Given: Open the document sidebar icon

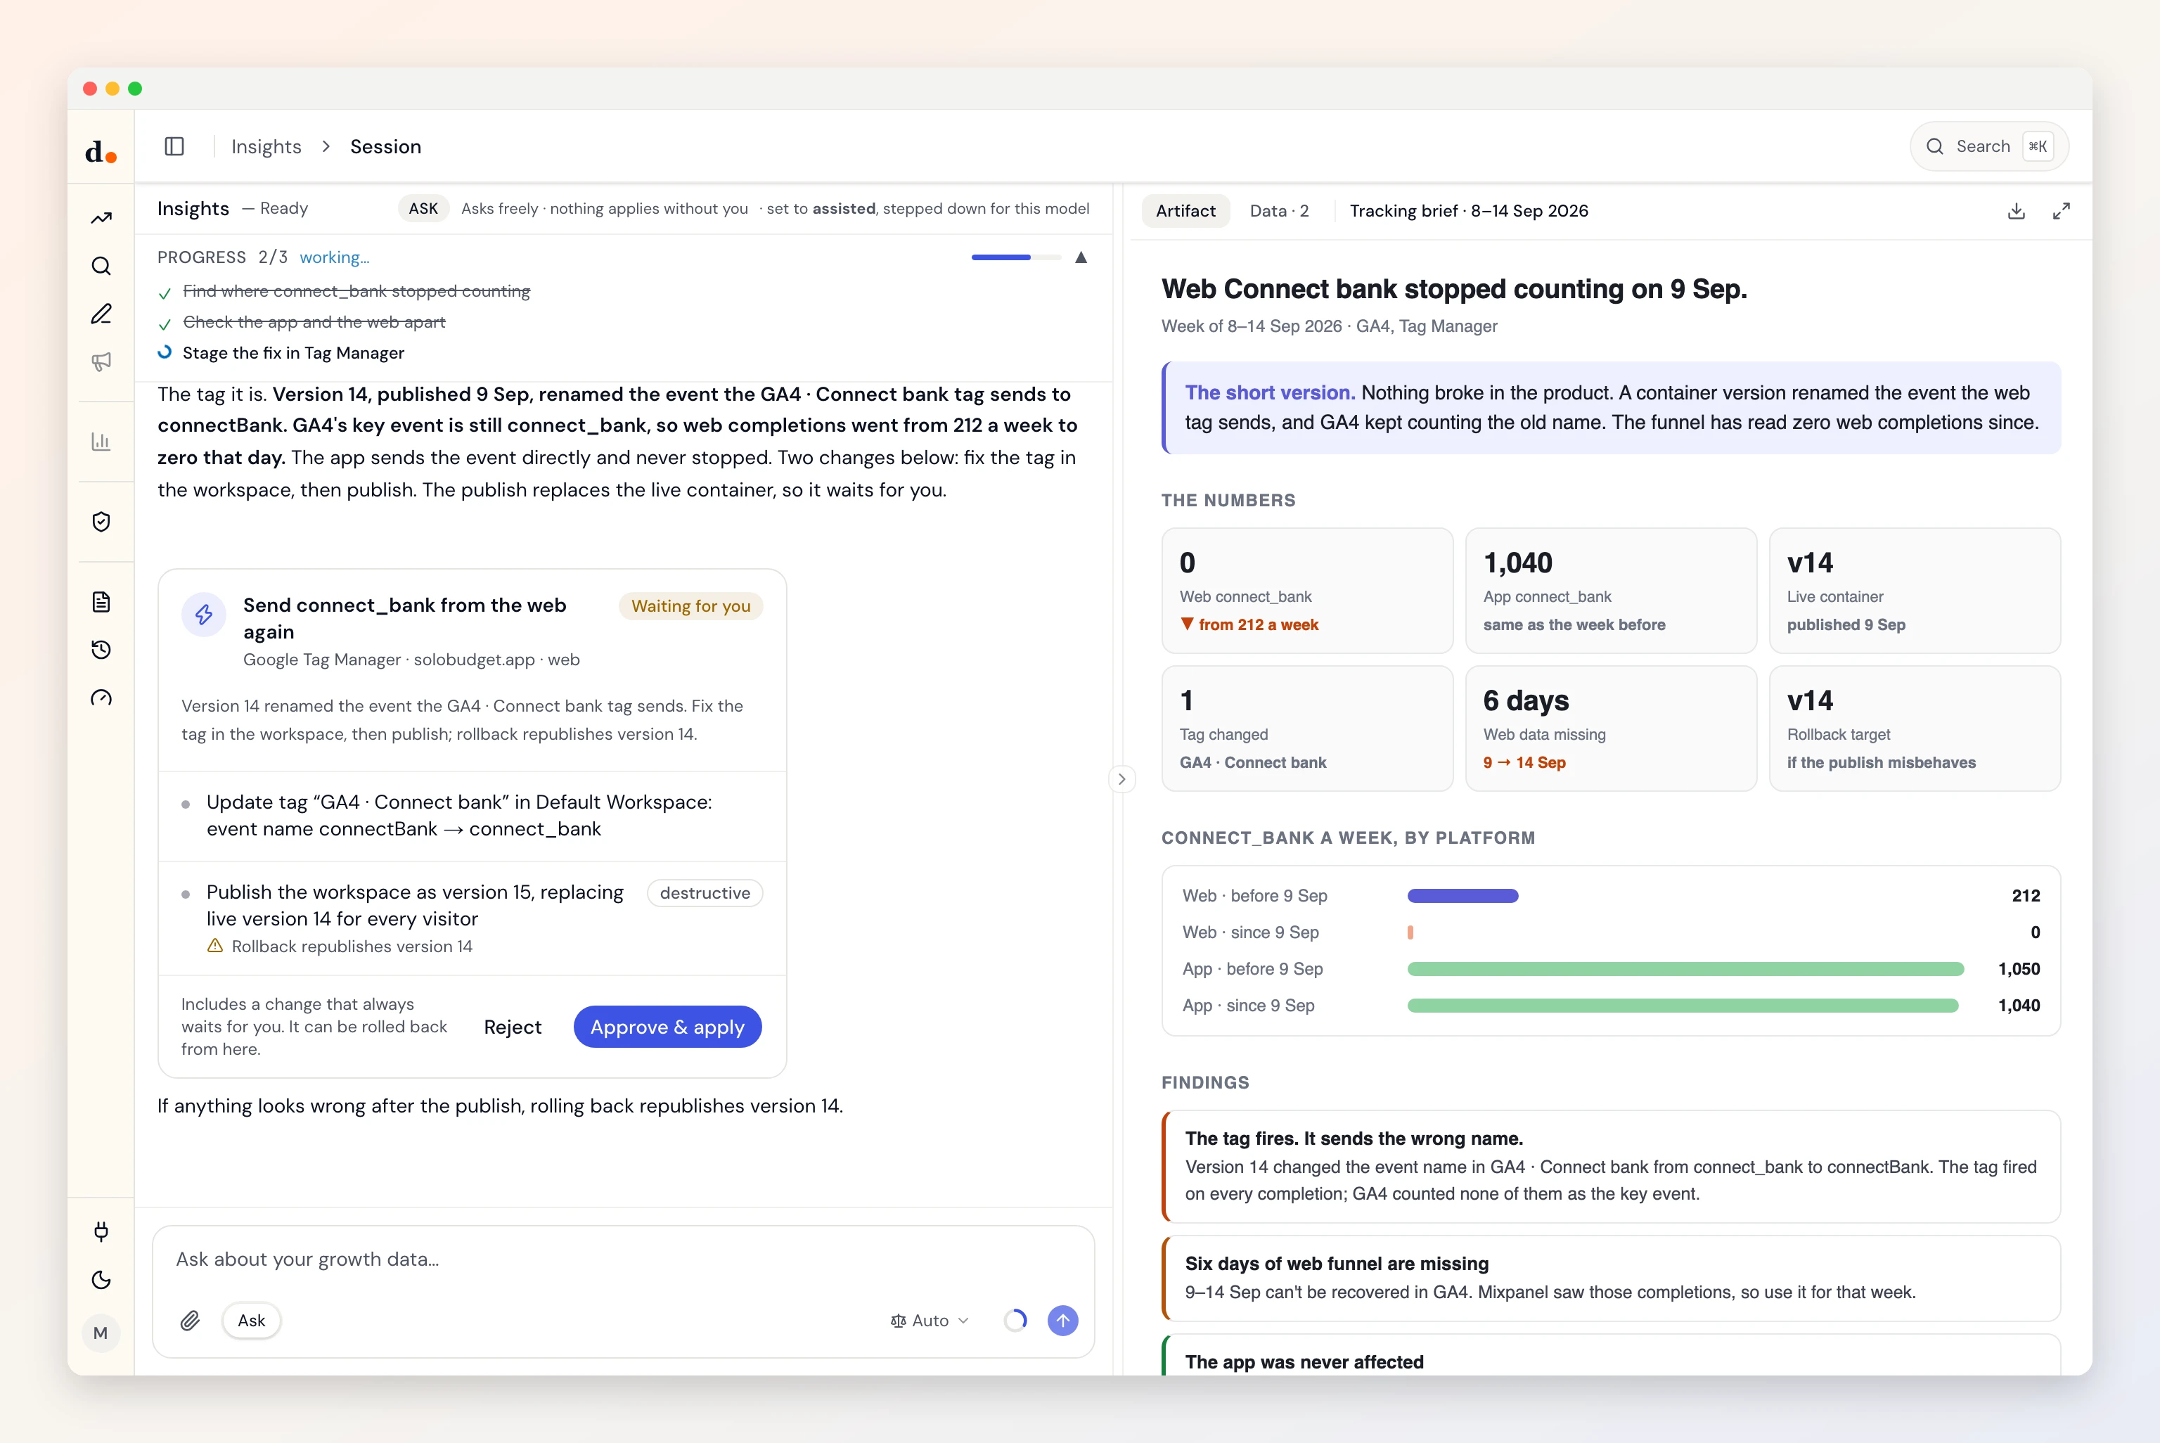Looking at the screenshot, I should point(101,602).
